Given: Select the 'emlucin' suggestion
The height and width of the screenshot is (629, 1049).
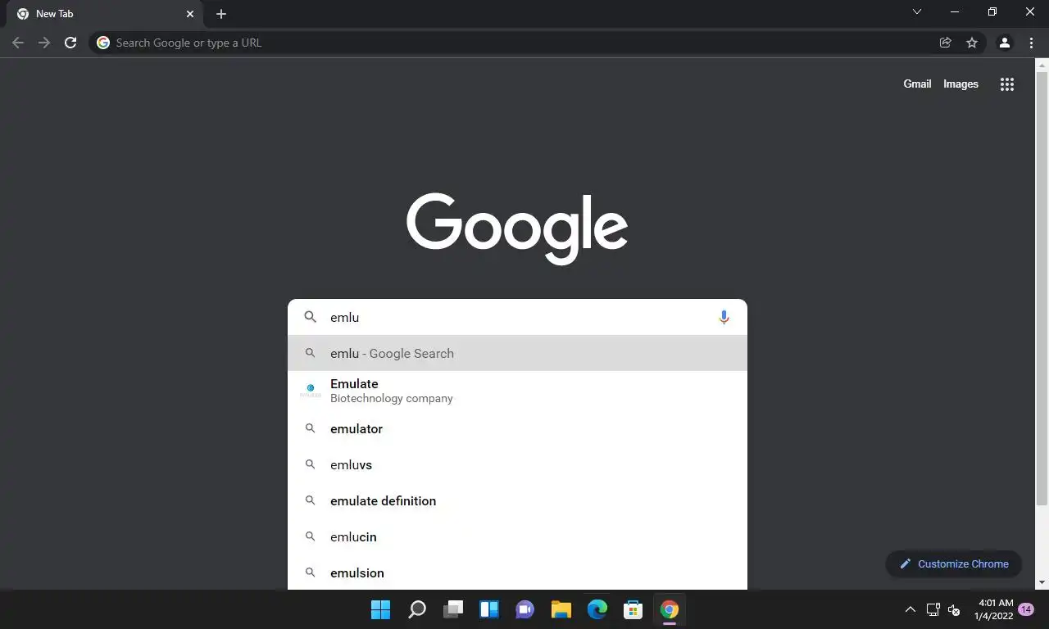Looking at the screenshot, I should pos(517,536).
